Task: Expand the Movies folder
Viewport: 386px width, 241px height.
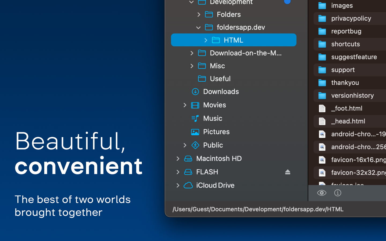Action: 185,105
